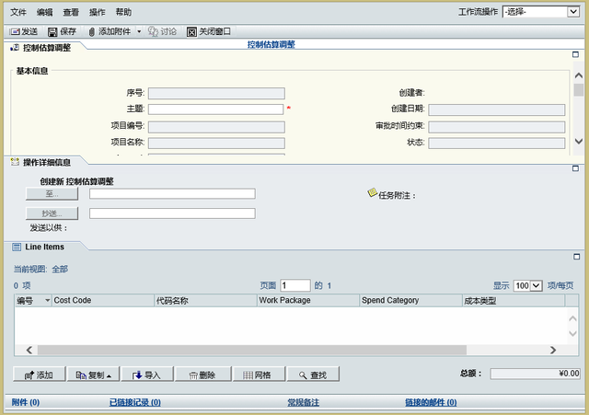Open the 文件 menu

tap(18, 12)
